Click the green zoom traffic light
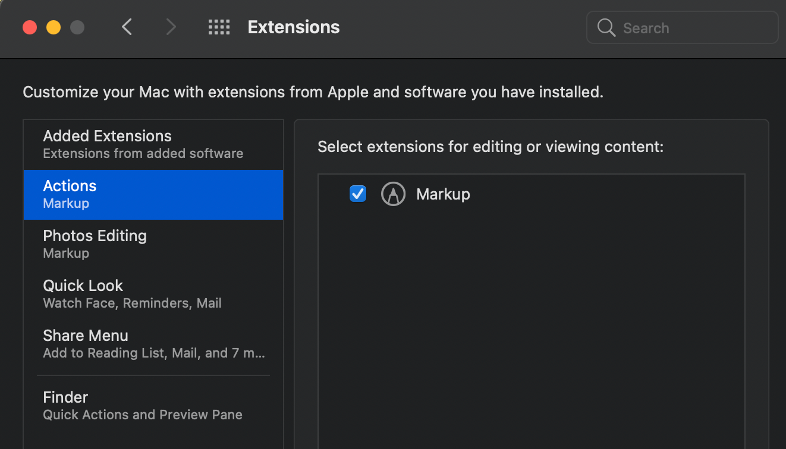786x449 pixels. [x=77, y=27]
